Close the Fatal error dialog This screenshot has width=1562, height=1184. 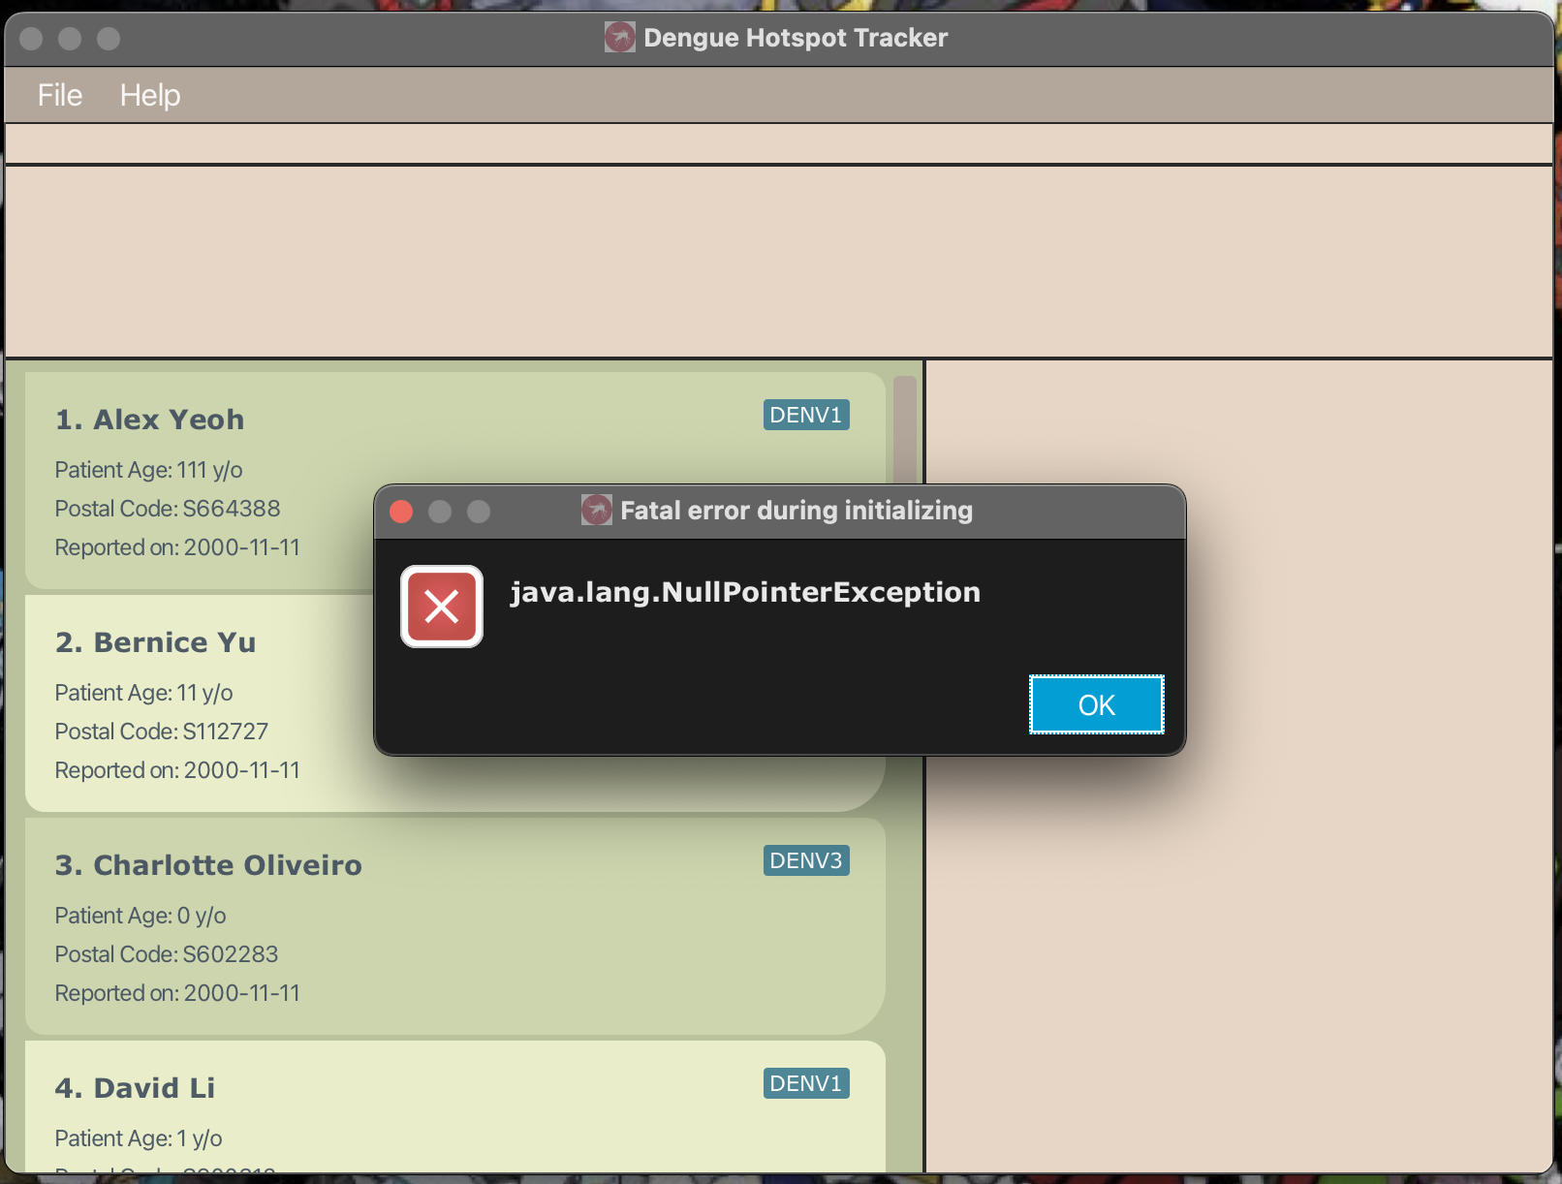401,511
